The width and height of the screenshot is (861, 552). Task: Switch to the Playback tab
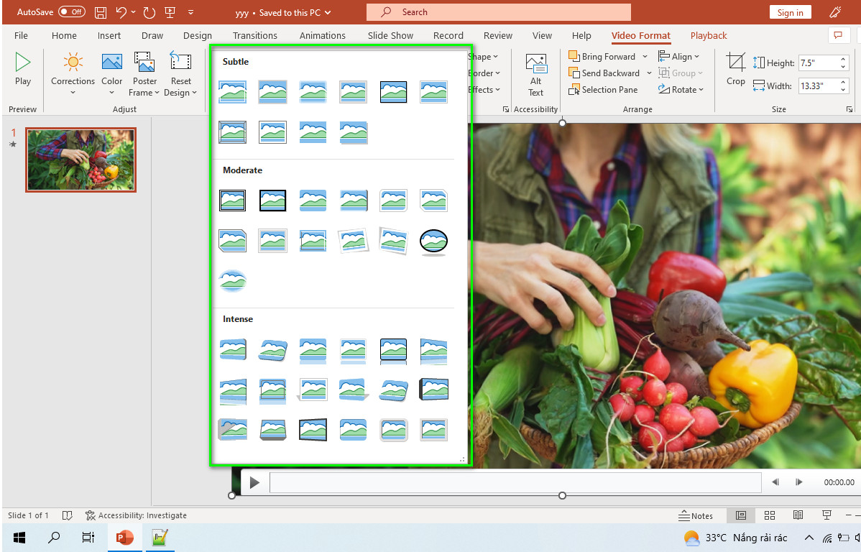pyautogui.click(x=709, y=36)
